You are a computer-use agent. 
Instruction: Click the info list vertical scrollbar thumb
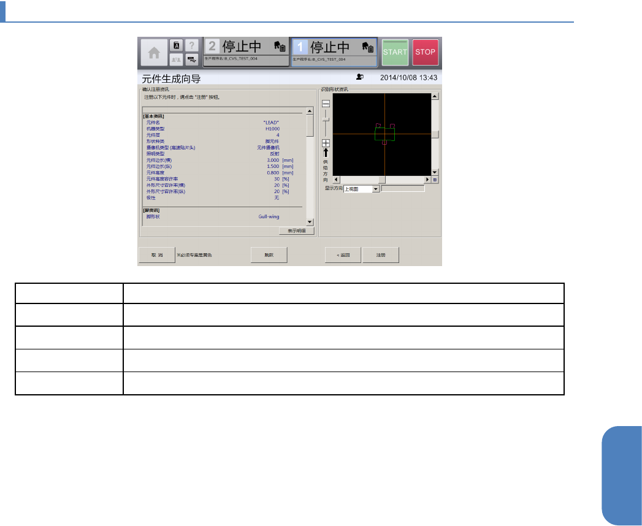pyautogui.click(x=310, y=125)
